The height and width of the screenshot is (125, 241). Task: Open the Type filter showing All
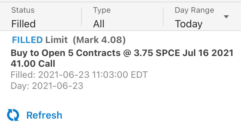(122, 17)
